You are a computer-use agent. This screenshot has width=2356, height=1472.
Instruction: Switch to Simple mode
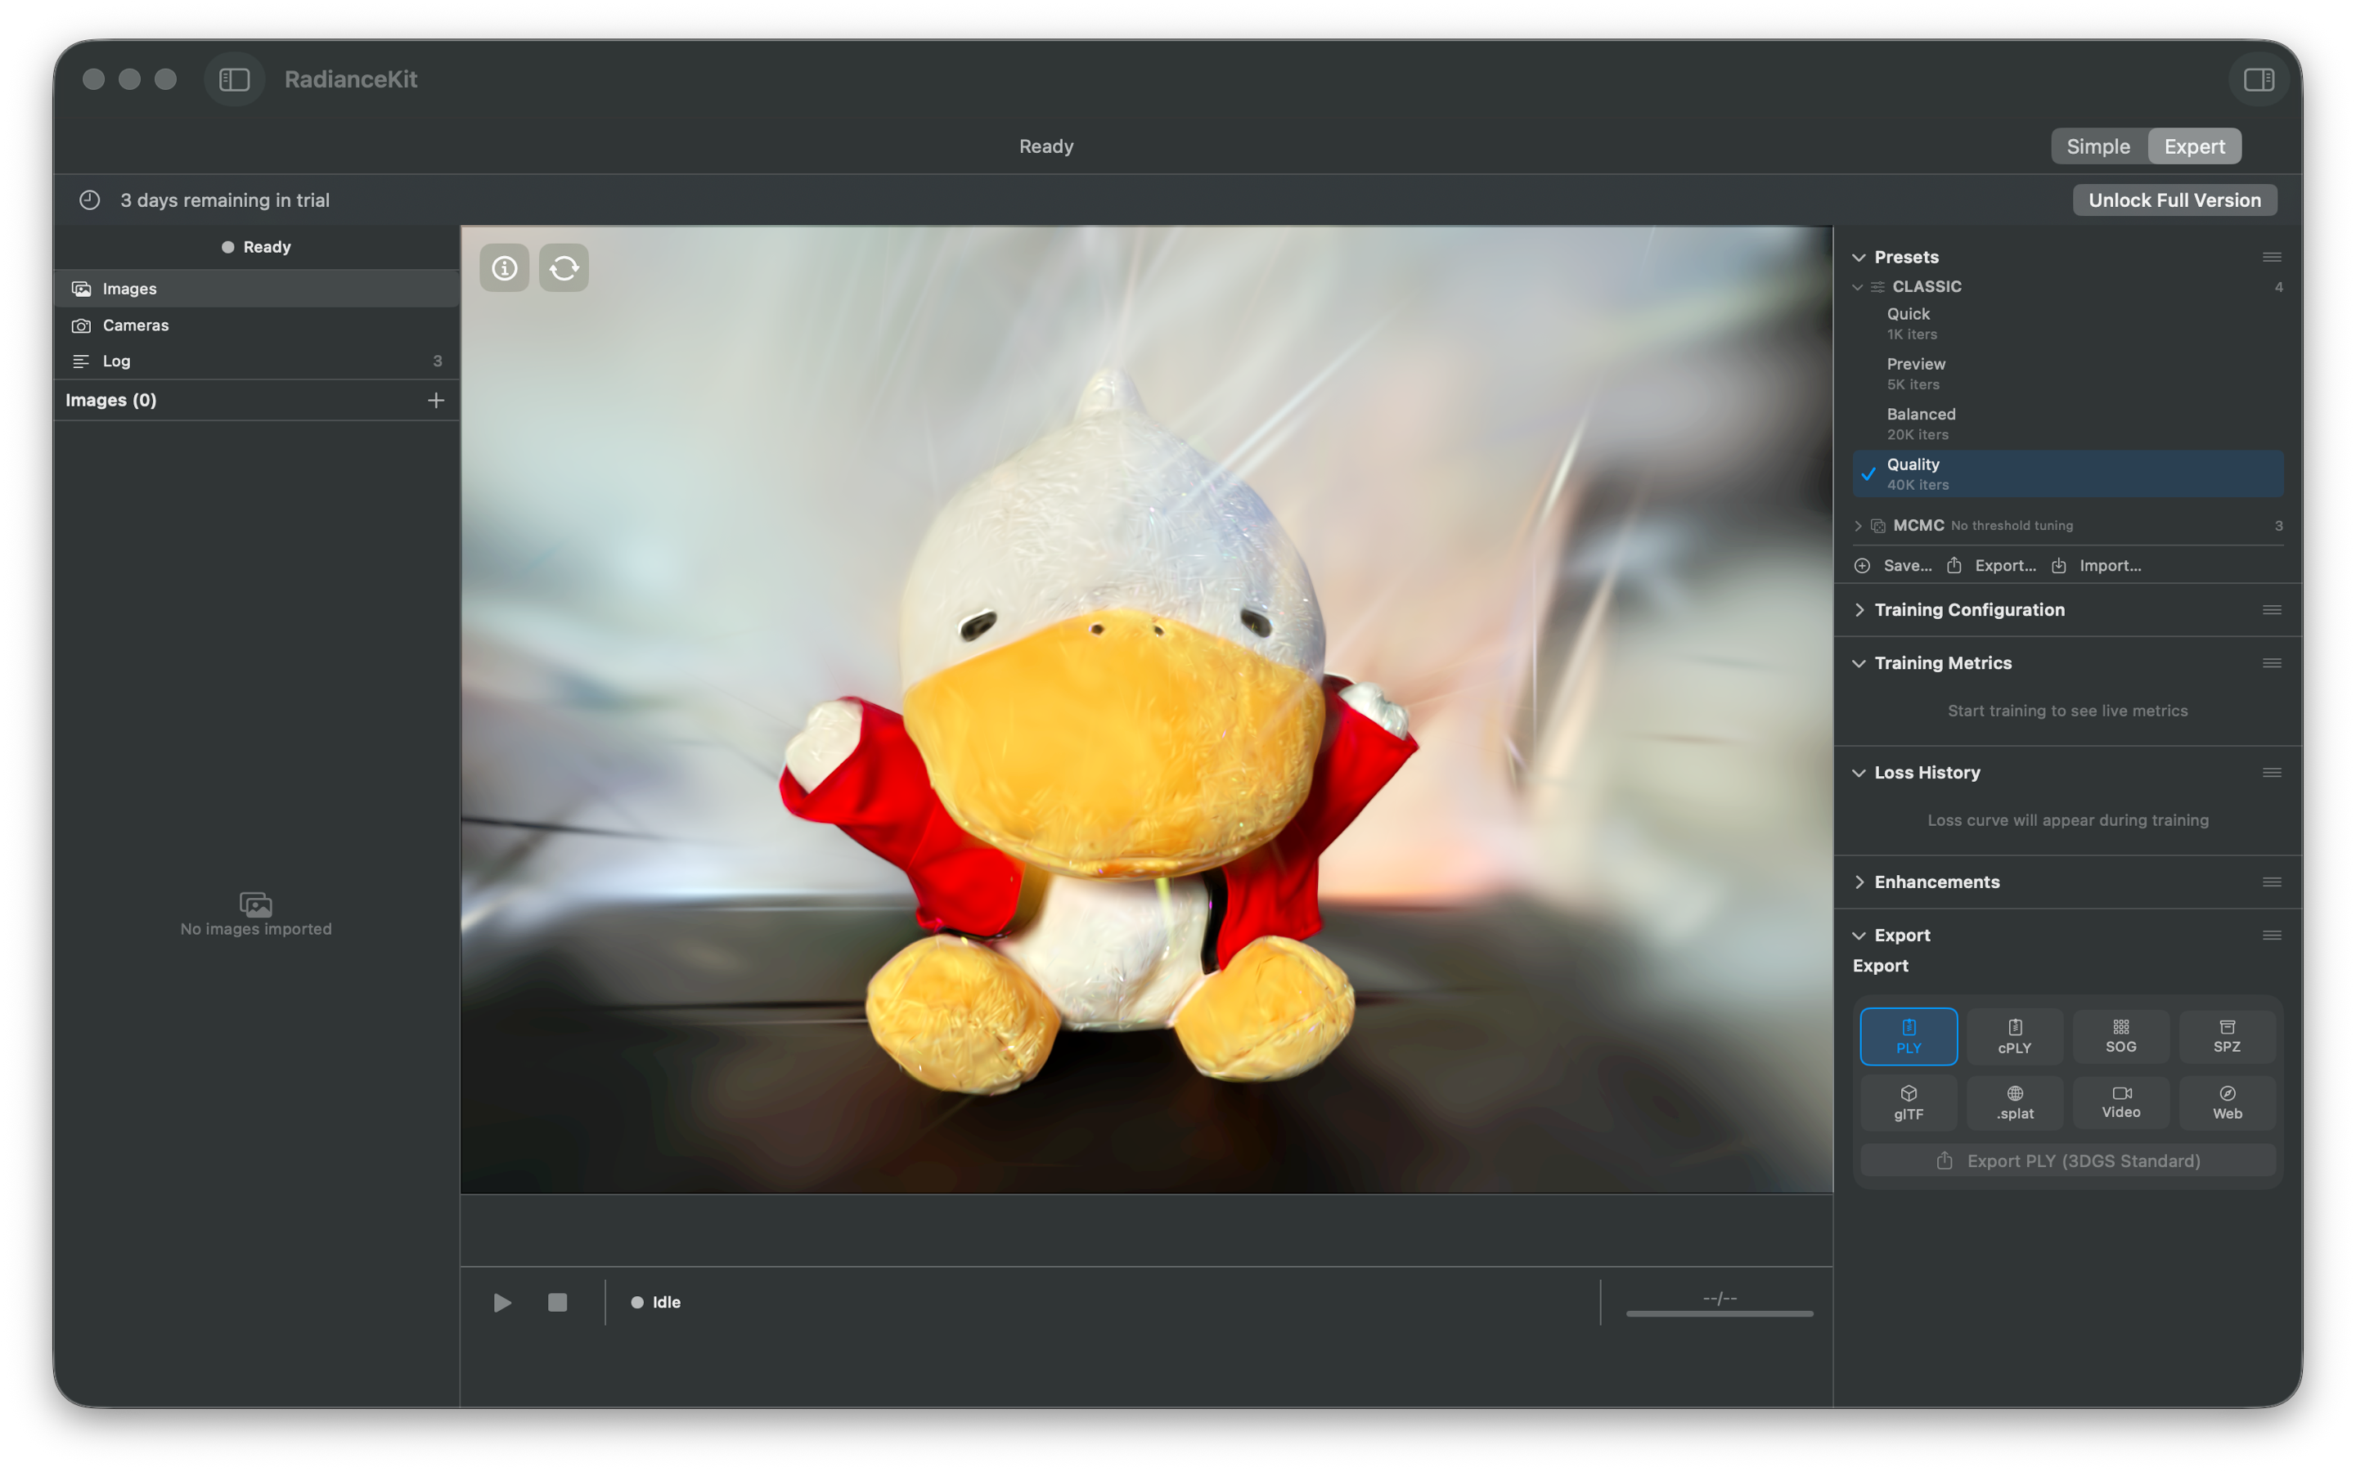coord(2099,145)
